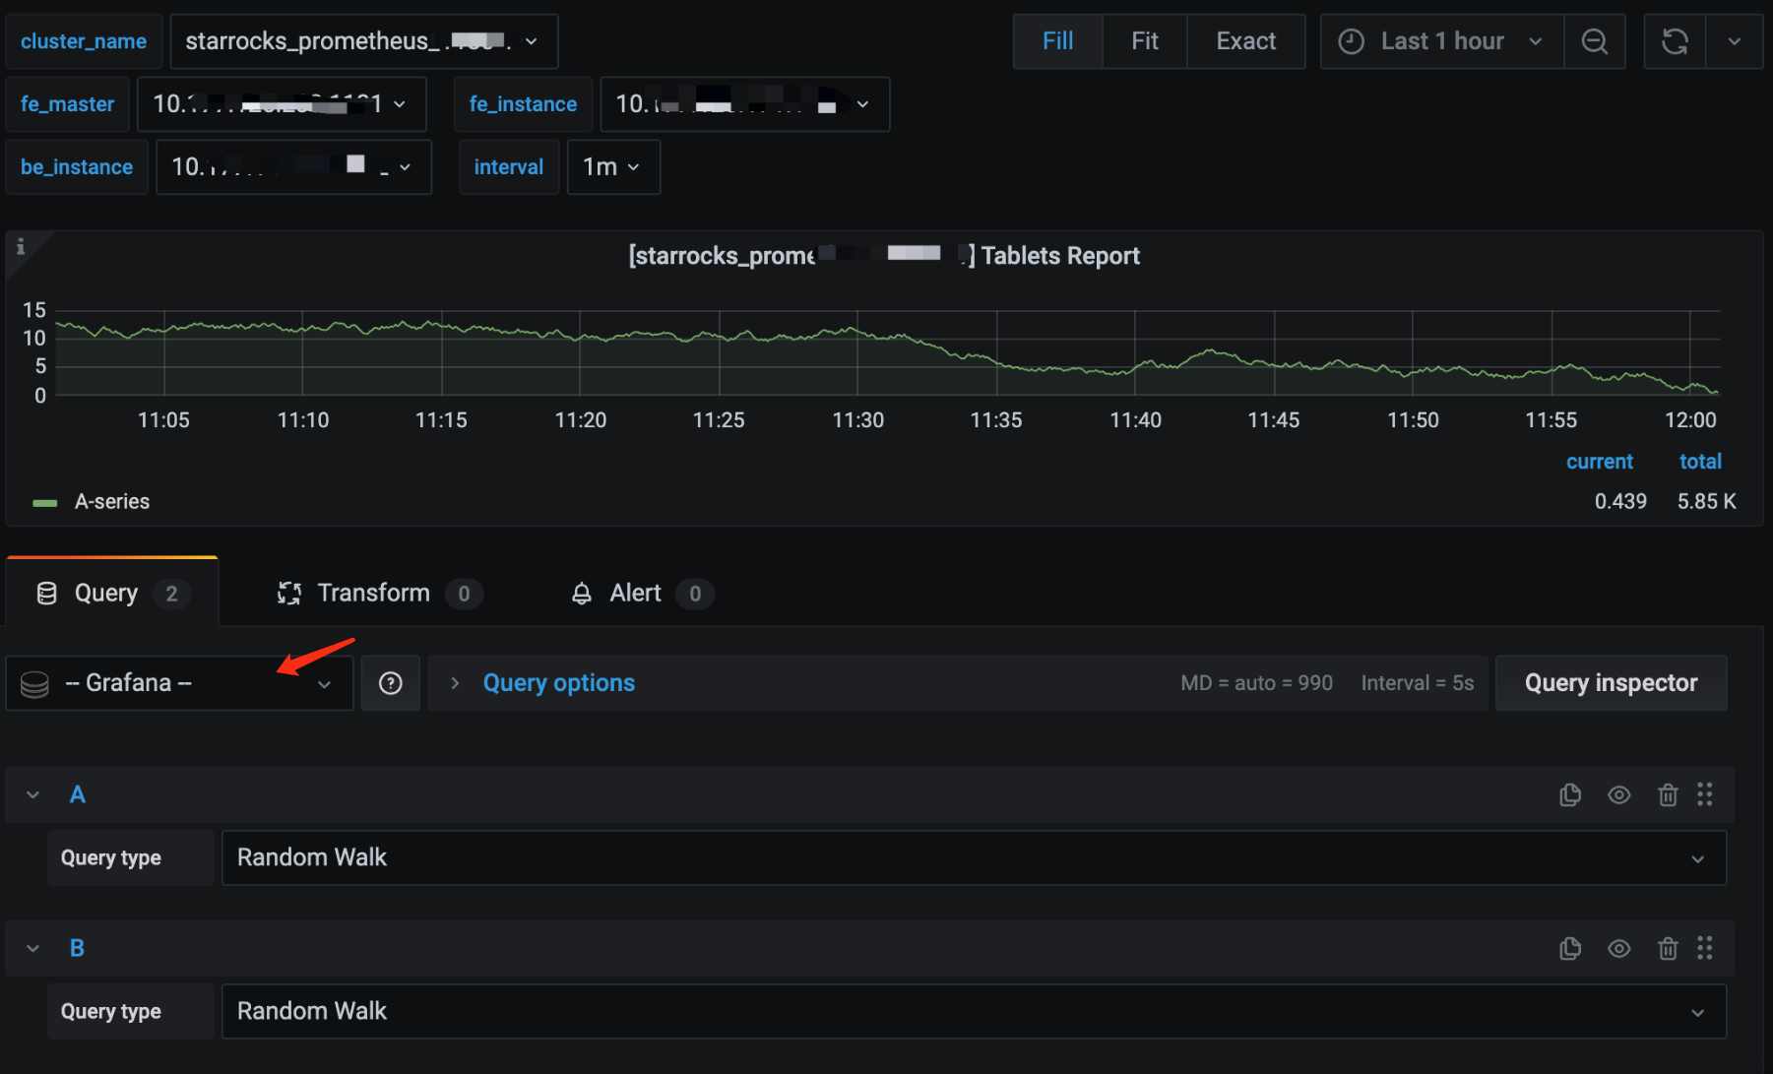Open the data source help icon

click(391, 683)
